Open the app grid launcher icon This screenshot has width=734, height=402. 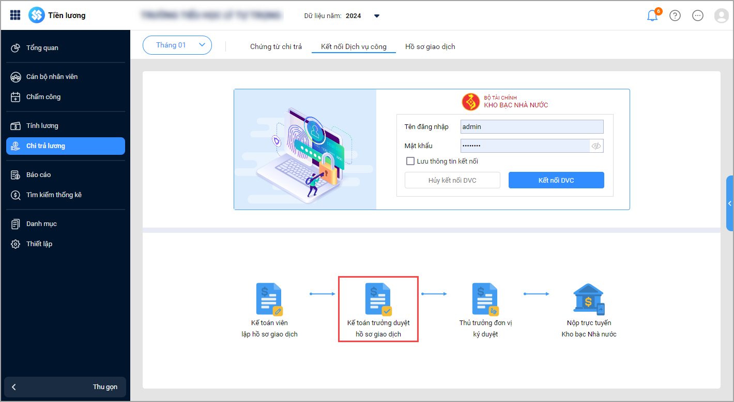click(x=15, y=15)
